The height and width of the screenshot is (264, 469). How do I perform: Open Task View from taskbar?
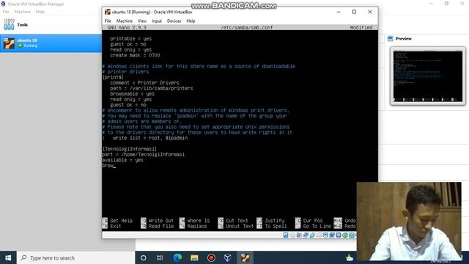(160, 257)
